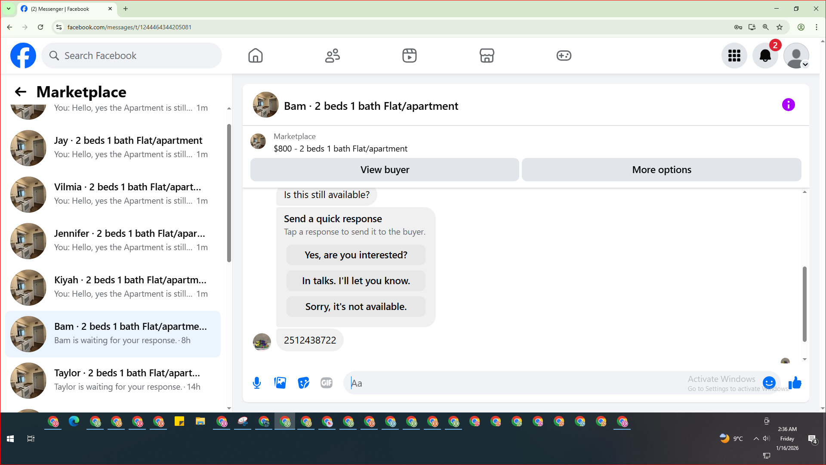Open the sticker picker icon

tap(303, 383)
